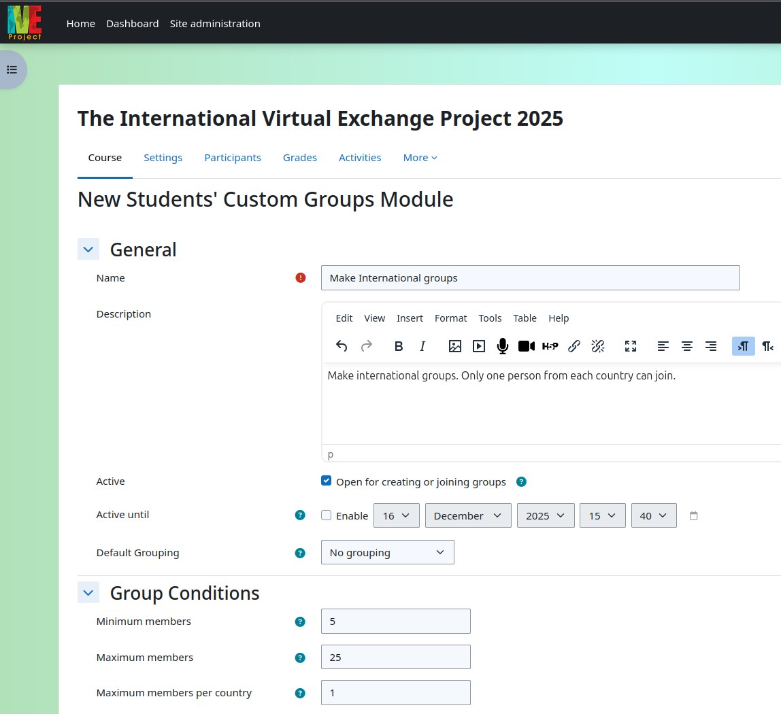This screenshot has height=714, width=781.
Task: Expand the More tab menu
Action: [x=420, y=158]
